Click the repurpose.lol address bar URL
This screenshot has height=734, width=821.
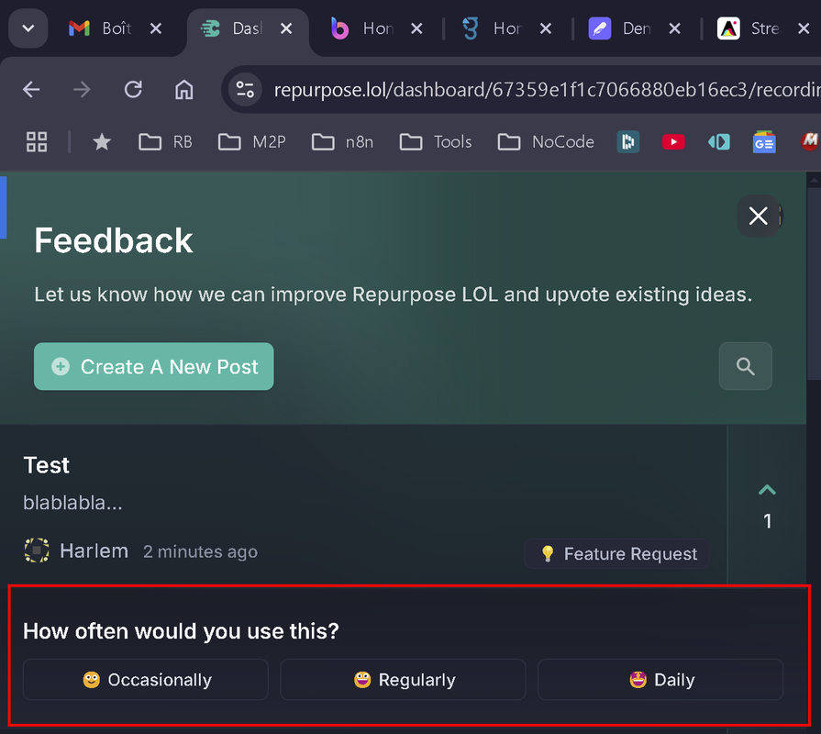click(x=547, y=90)
